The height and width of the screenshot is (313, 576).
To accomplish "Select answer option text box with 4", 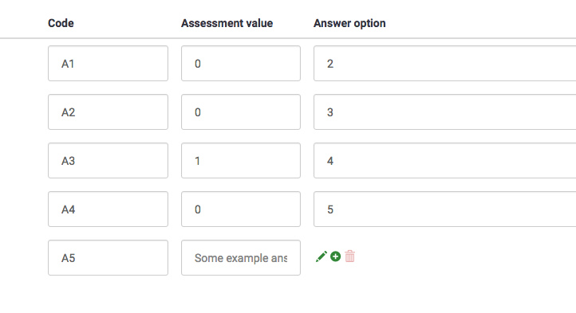I will click(445, 161).
